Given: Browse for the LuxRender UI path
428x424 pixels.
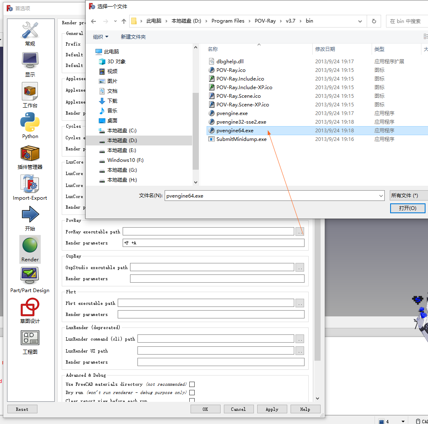Looking at the screenshot, I should (300, 351).
